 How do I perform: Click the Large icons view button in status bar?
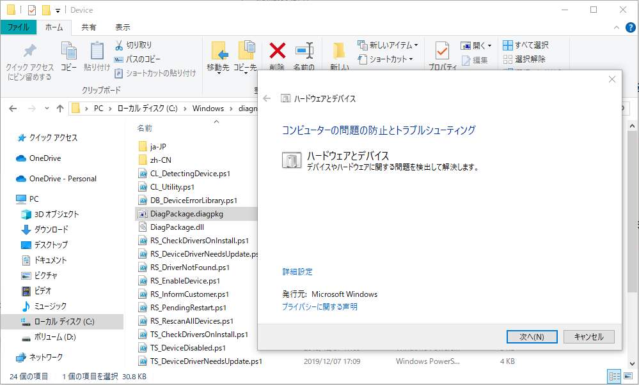629,376
